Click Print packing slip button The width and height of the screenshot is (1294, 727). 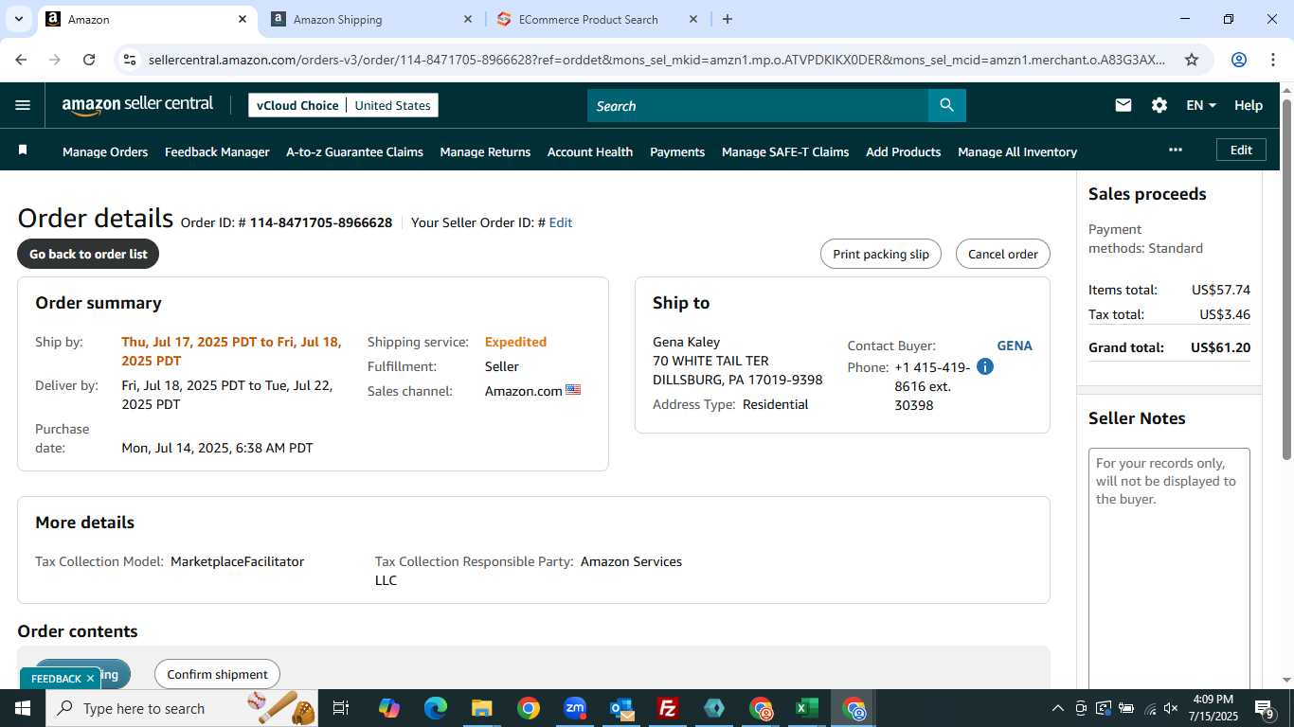pos(881,254)
